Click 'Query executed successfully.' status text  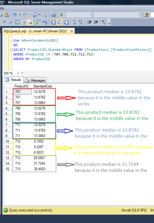click(31, 210)
